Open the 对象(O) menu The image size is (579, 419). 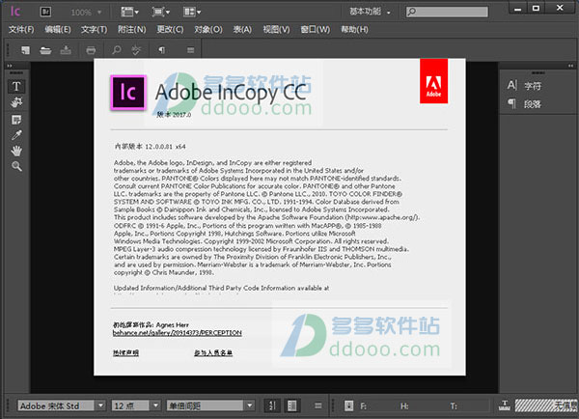(208, 29)
